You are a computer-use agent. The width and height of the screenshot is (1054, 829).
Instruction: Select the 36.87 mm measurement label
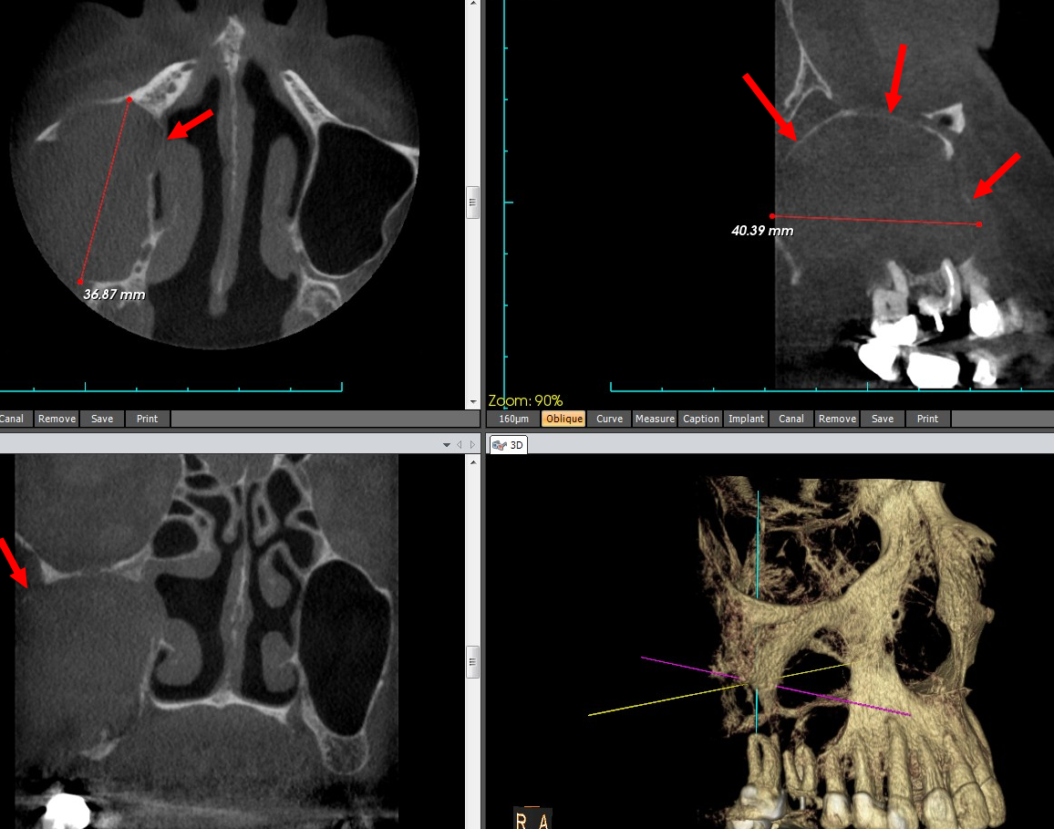tap(114, 295)
